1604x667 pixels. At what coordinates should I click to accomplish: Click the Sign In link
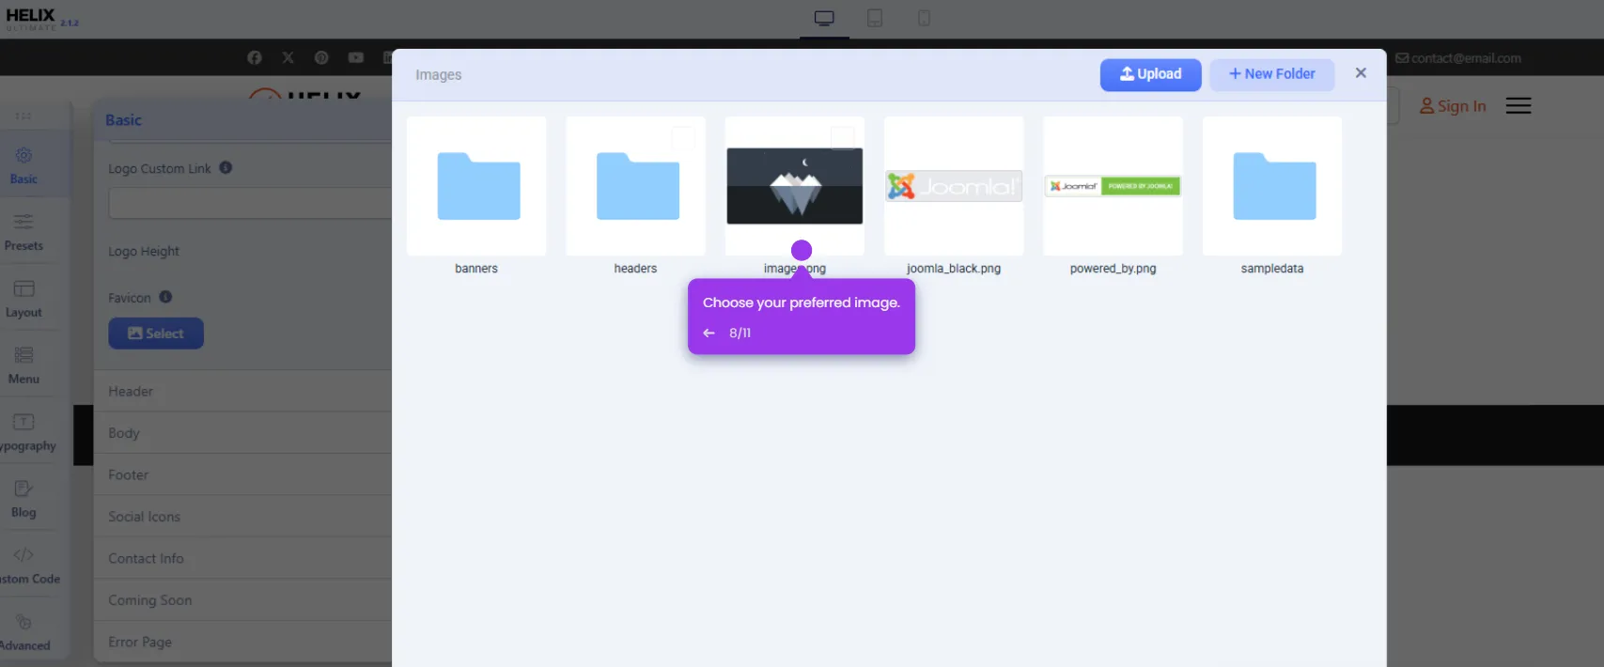(x=1453, y=106)
